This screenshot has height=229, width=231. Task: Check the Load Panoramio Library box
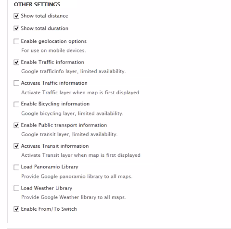pyautogui.click(x=16, y=167)
